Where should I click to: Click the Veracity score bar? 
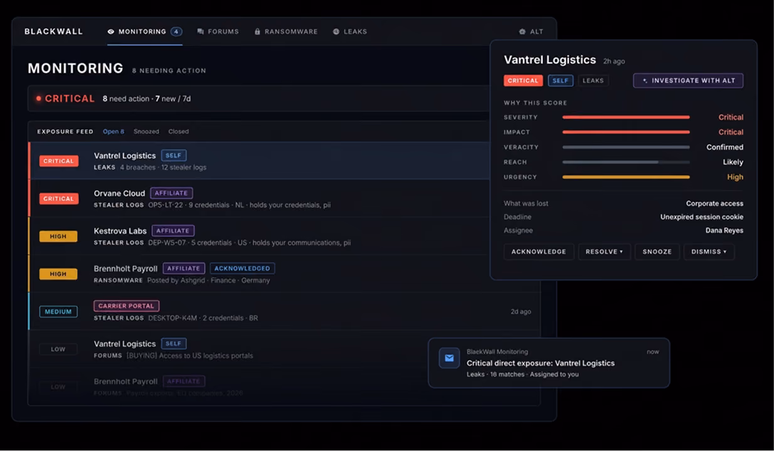[x=626, y=147]
